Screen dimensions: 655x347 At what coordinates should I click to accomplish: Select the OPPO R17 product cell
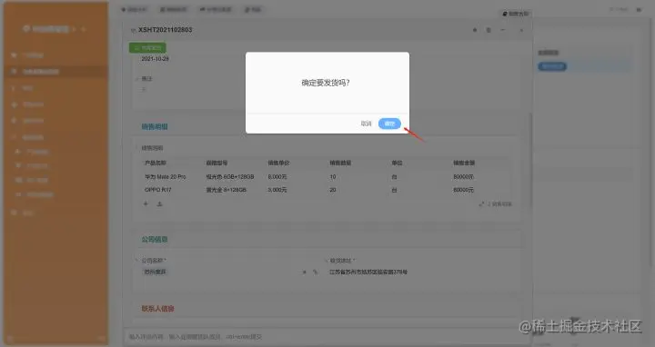pos(158,190)
